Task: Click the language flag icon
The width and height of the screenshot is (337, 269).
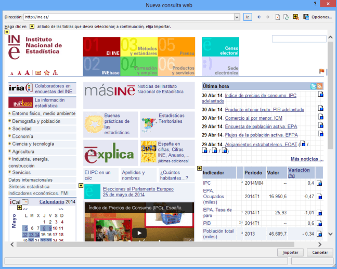Action: point(321,71)
